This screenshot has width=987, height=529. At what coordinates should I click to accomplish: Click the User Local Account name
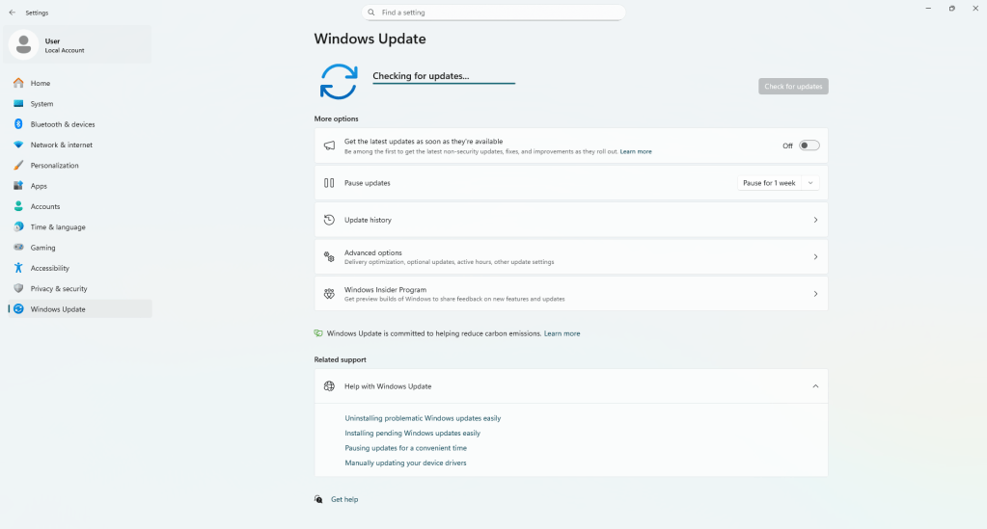click(65, 45)
